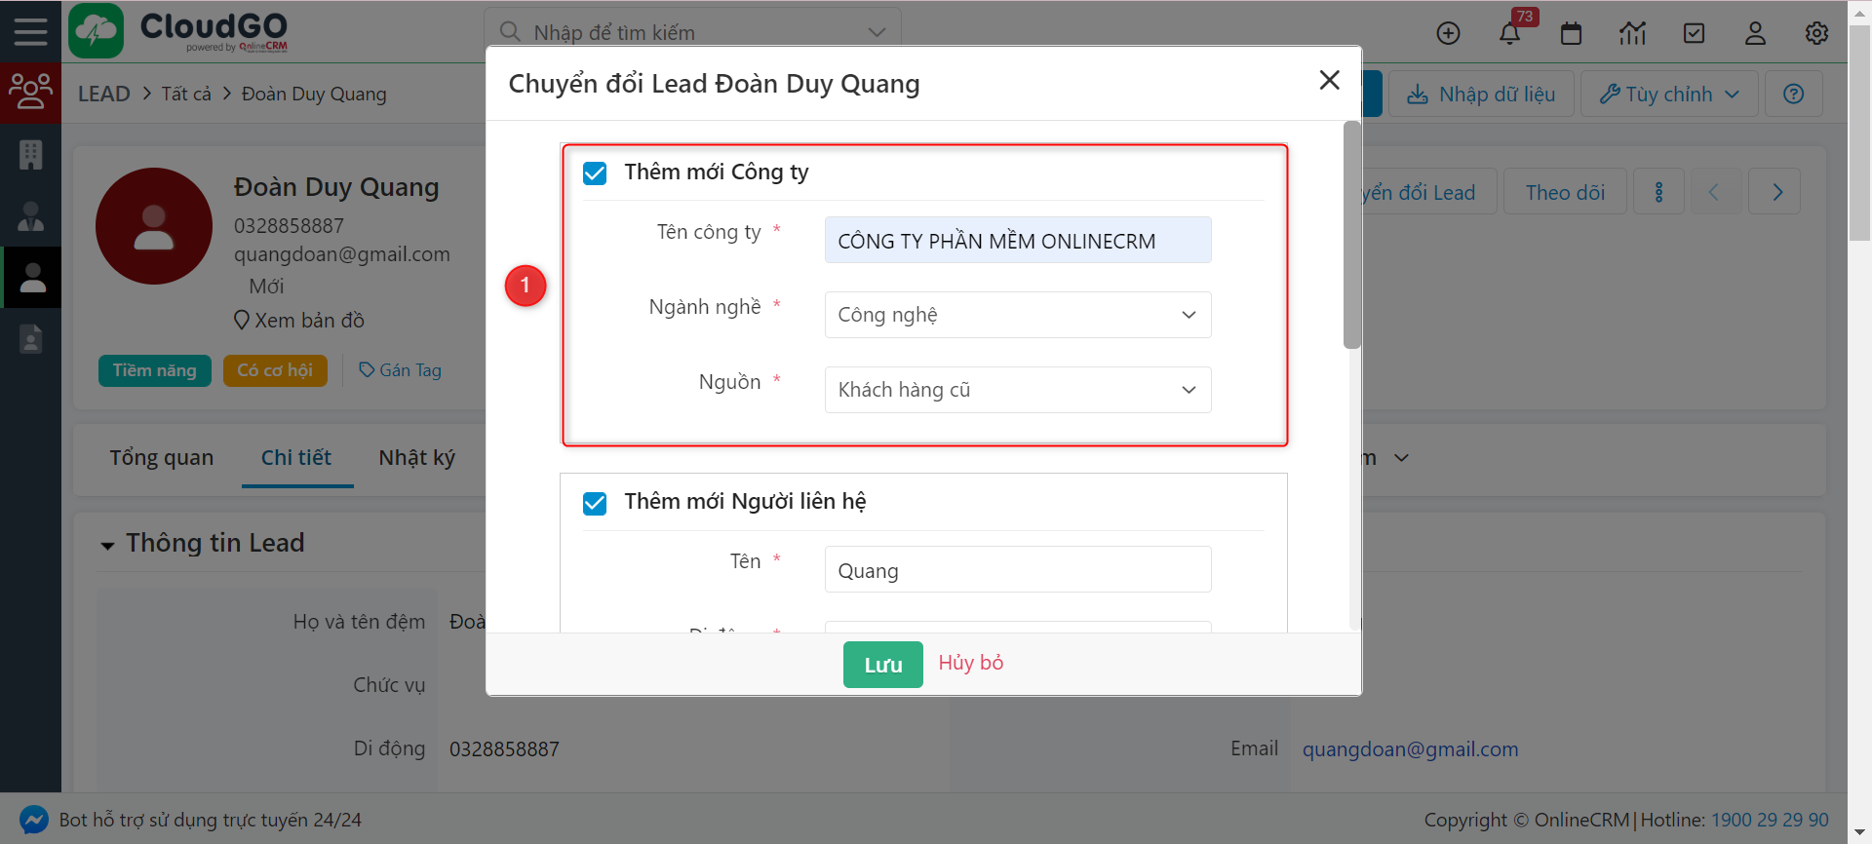Click the quick create plus icon
Screen dimensions: 1872x844
1448,33
